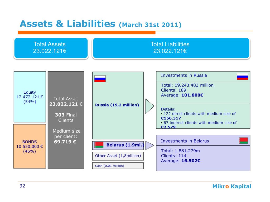270x202 pixels.
Task: Click the Belarus flag in the Investments in Belarus header
Action: [243, 140]
